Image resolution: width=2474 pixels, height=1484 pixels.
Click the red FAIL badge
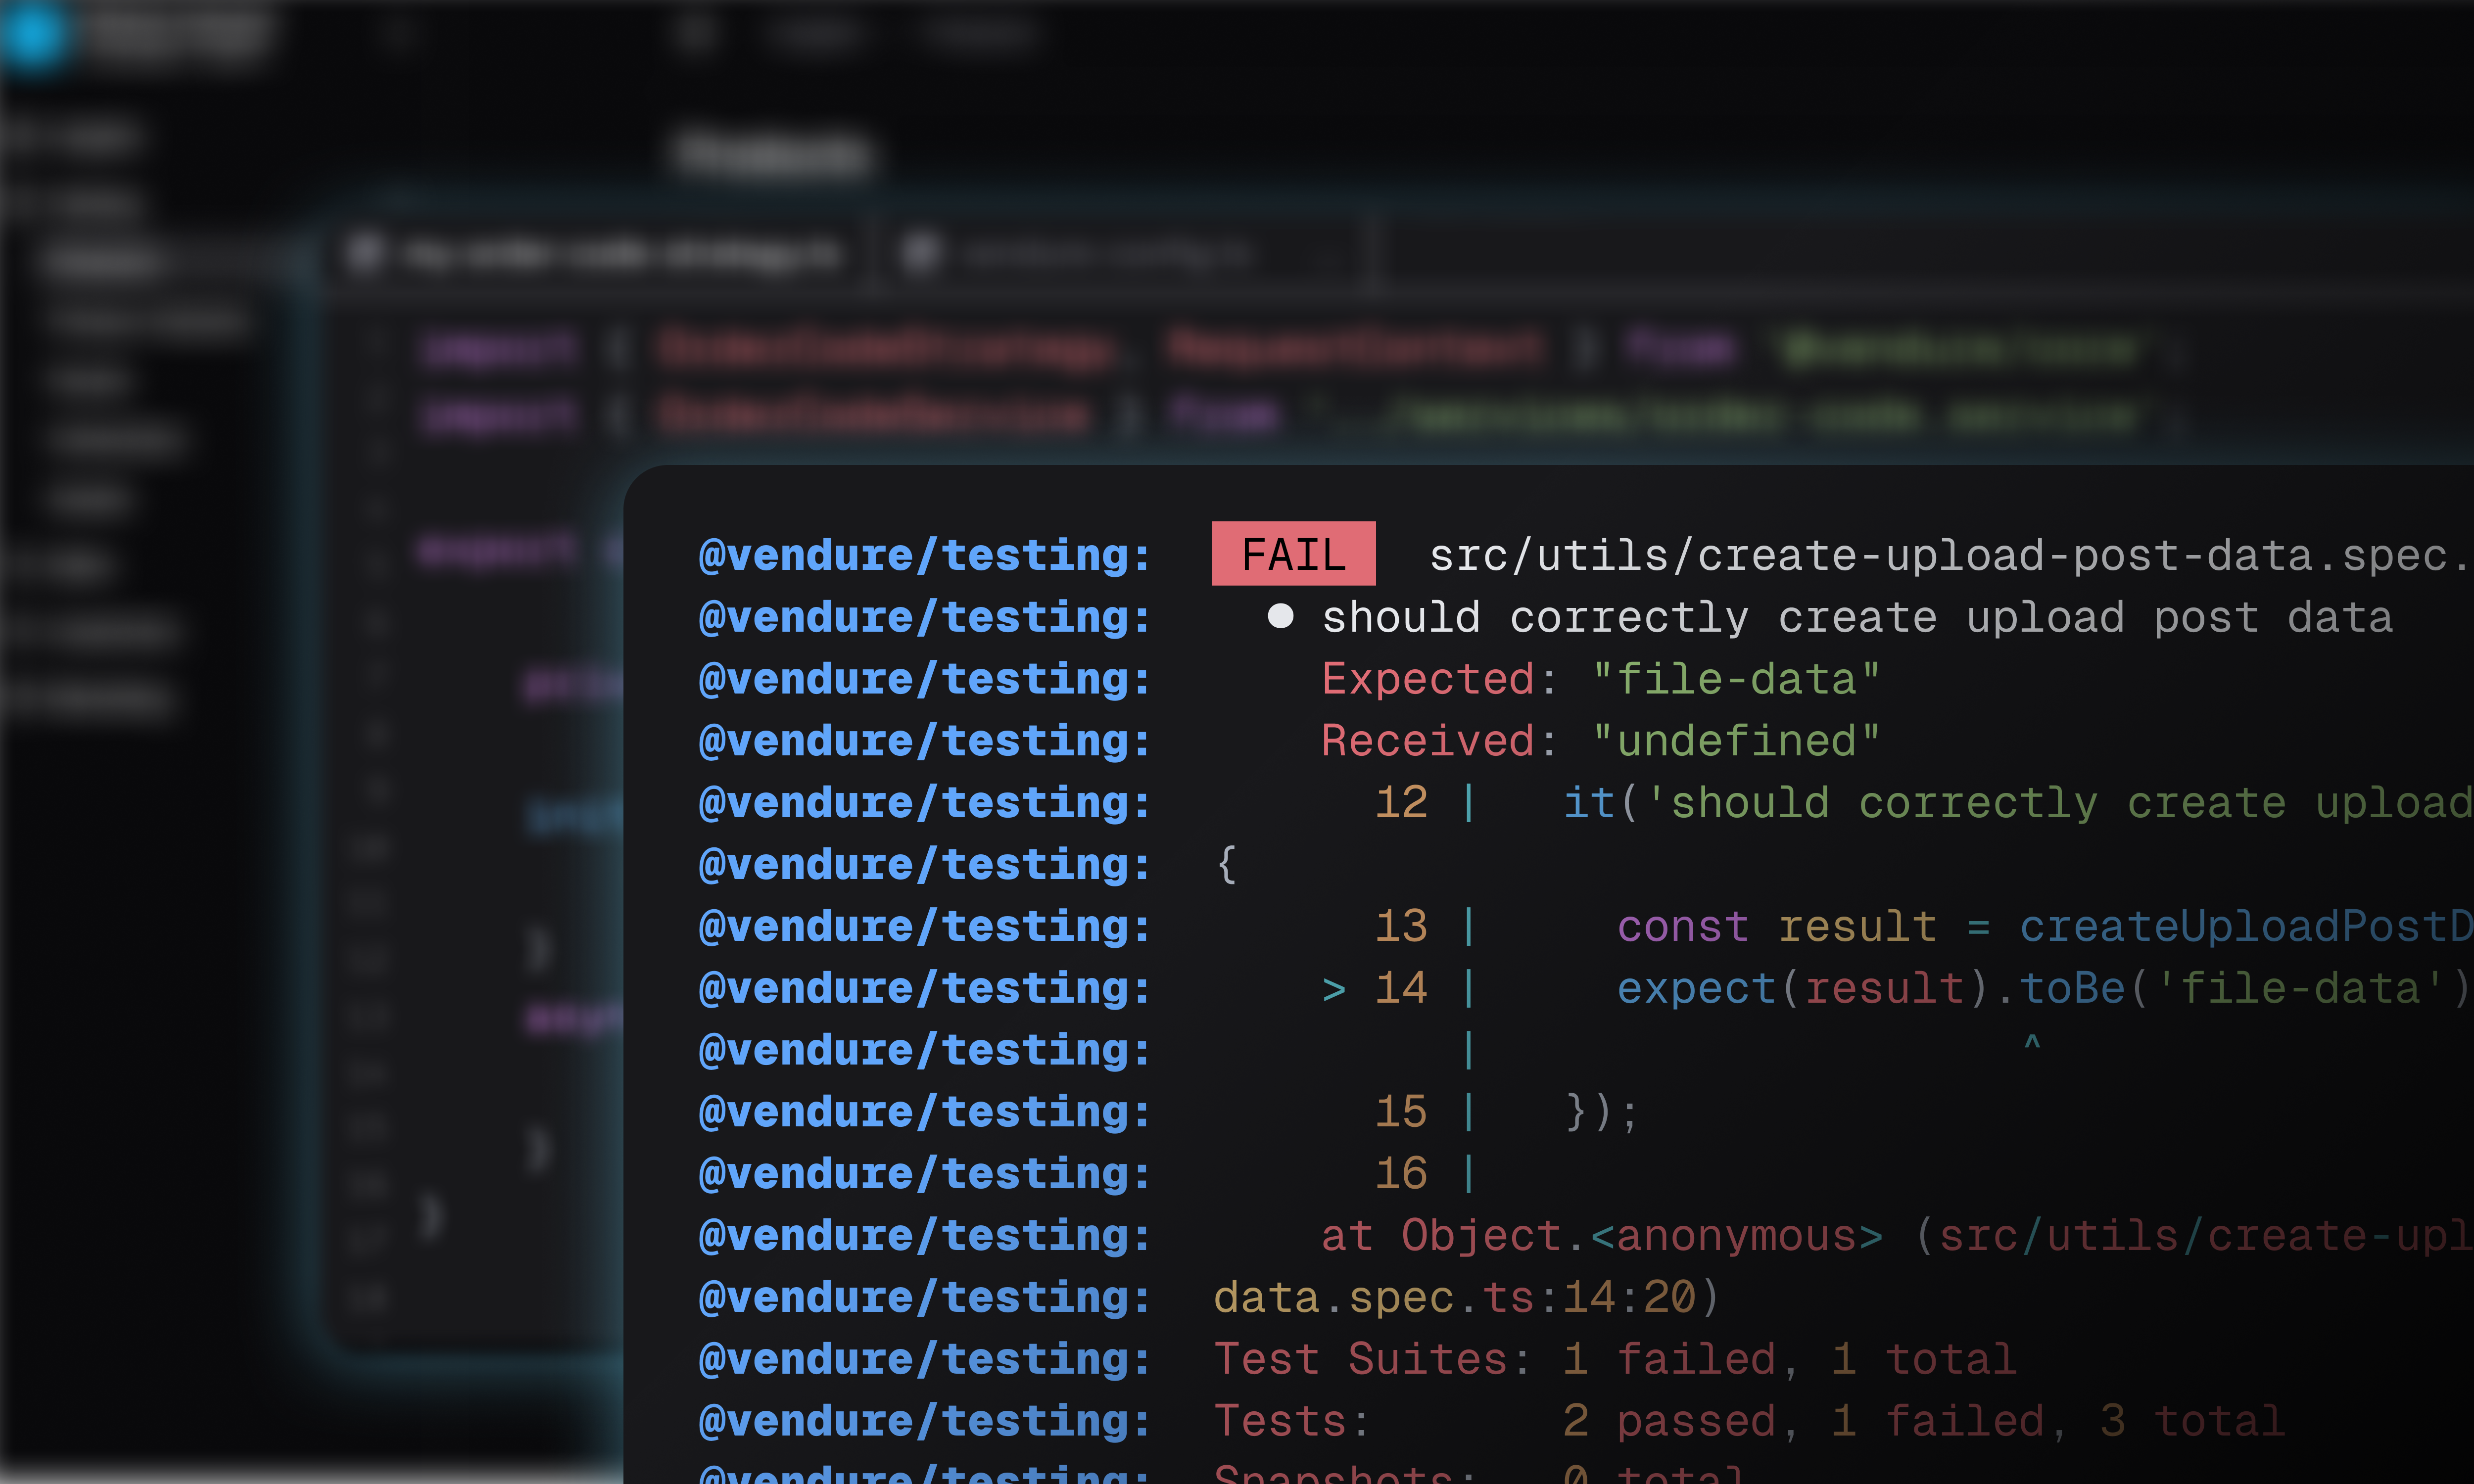coord(1293,553)
